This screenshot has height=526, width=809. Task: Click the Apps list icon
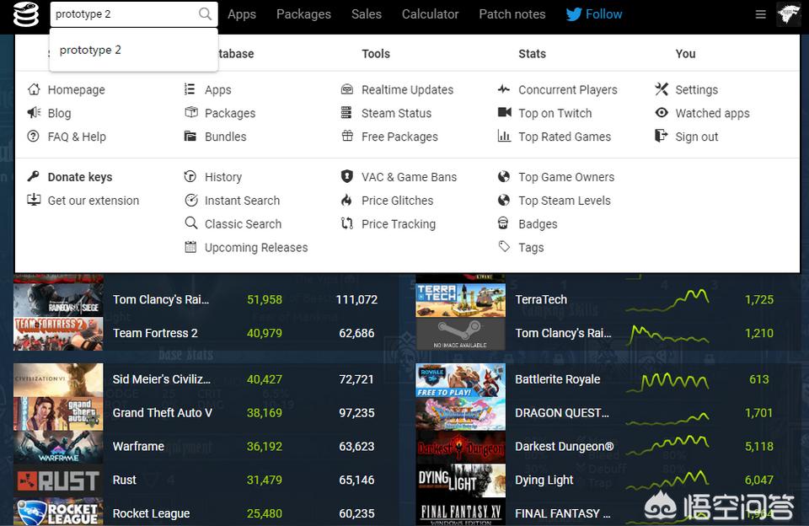[190, 89]
